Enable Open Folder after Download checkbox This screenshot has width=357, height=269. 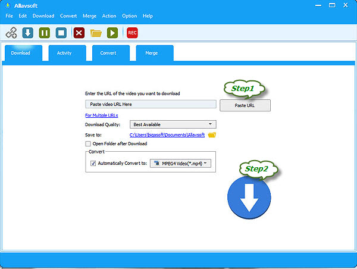[88, 144]
